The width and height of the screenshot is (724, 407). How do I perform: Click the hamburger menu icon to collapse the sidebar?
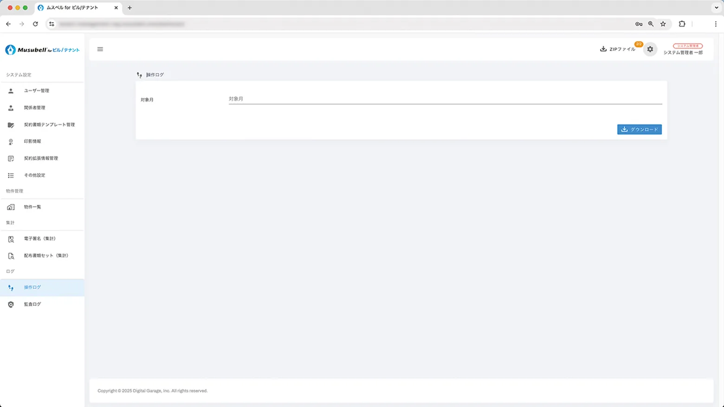click(100, 49)
